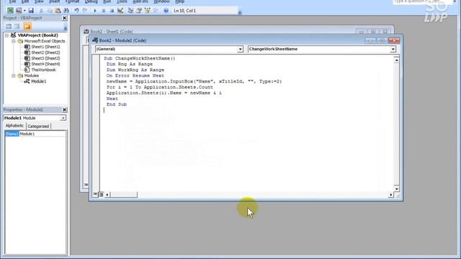Click the code window scroll up arrow

click(397, 60)
